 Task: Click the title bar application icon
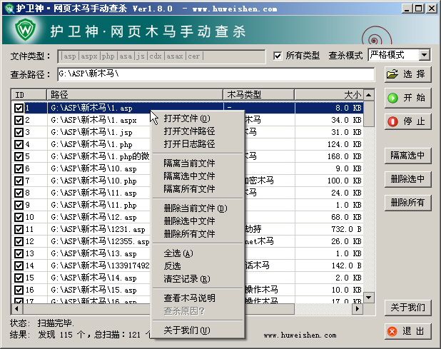click(9, 9)
